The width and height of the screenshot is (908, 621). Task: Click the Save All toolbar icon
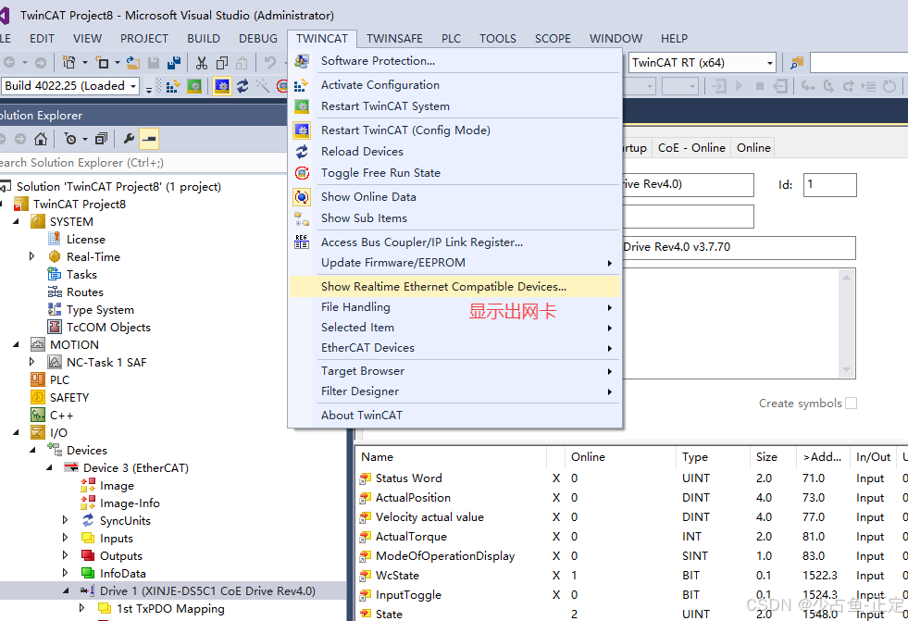[174, 63]
